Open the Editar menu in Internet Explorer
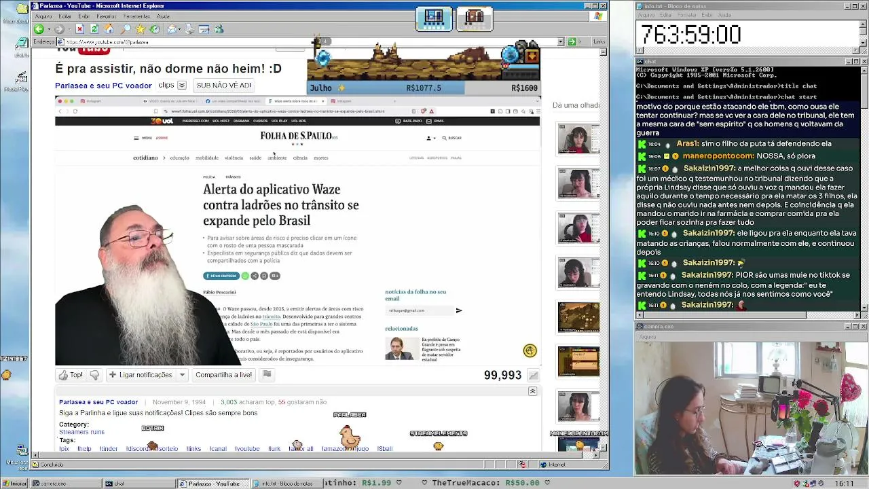The image size is (869, 489). coord(64,16)
